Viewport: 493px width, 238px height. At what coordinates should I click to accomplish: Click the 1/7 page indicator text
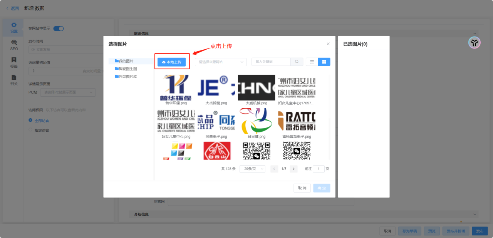[x=284, y=169]
